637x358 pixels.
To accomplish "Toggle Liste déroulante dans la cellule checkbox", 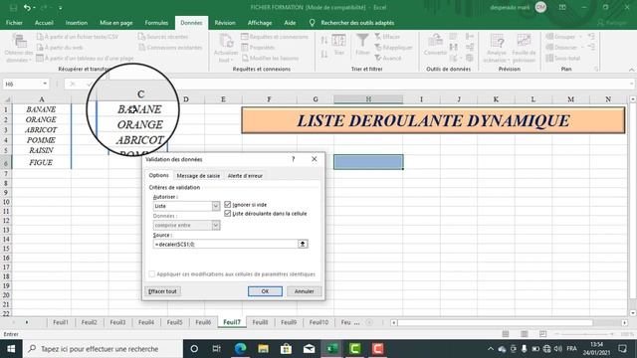I will (x=228, y=214).
